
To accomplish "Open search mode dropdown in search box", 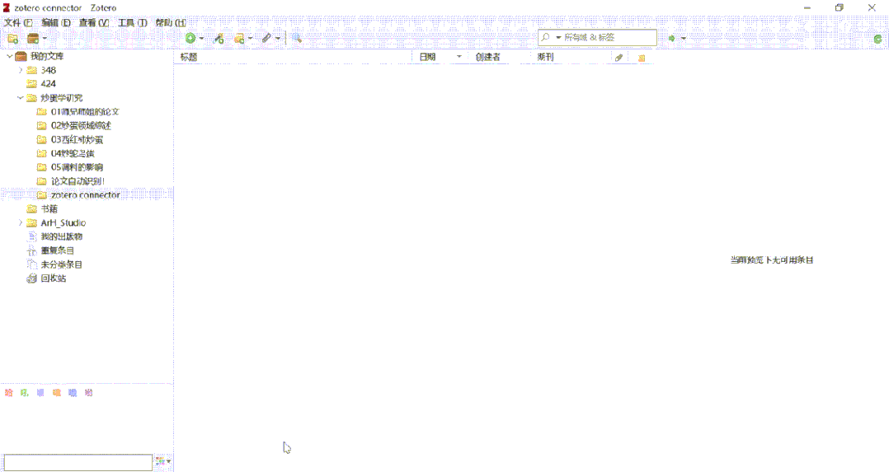I will pos(558,37).
